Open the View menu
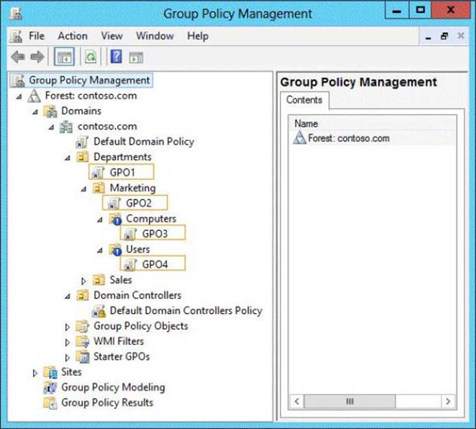Viewport: 476px width, 429px height. coord(111,36)
